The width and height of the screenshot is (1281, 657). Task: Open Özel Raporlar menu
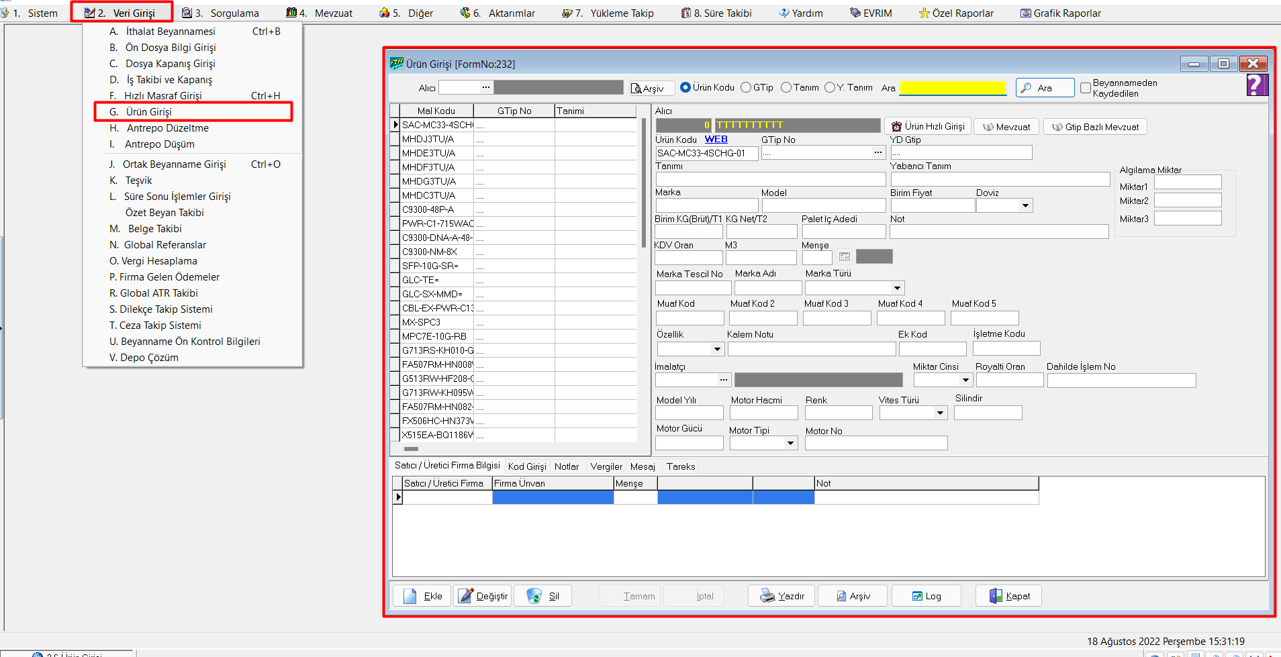(x=956, y=13)
